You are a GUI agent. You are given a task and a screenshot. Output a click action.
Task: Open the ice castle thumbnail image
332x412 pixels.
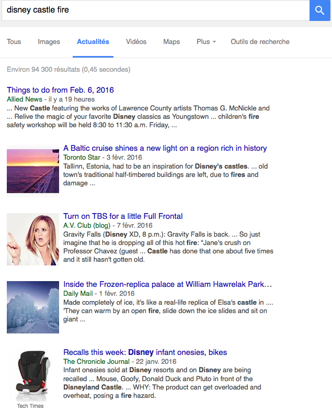[33, 307]
